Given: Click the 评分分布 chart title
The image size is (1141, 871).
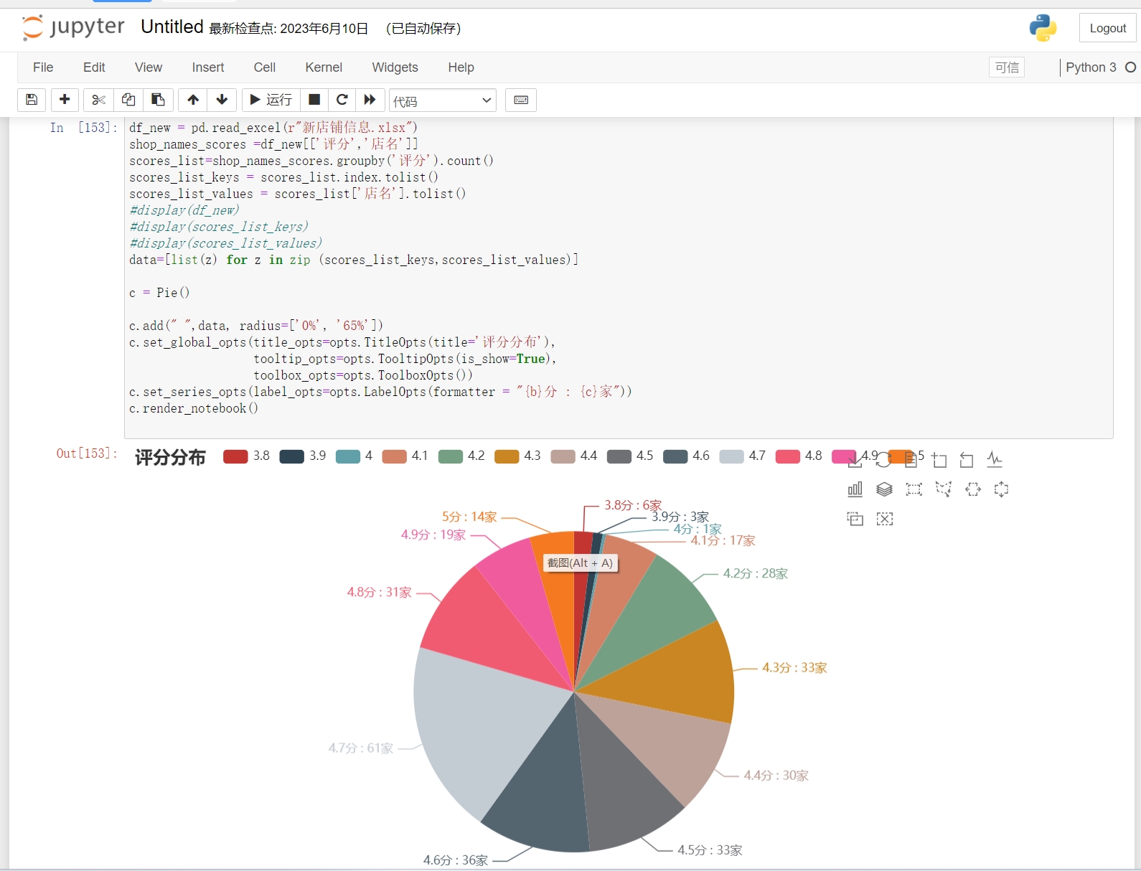Looking at the screenshot, I should 170,457.
